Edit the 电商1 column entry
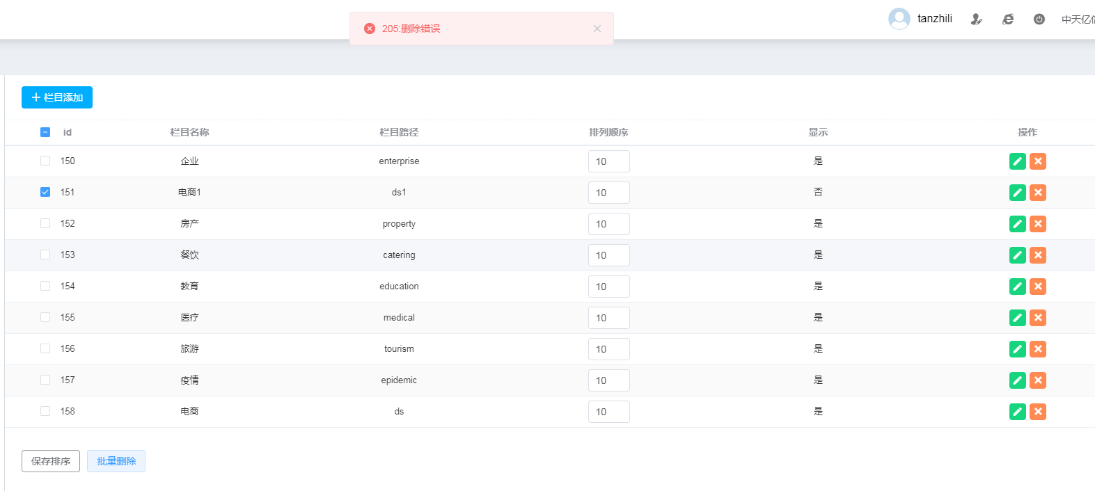 point(1017,193)
